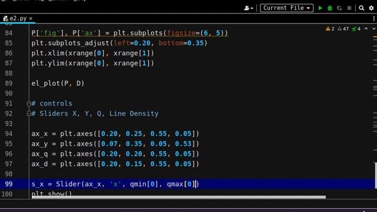Click 'ax_y = plt.axes' on line 95

62,144
